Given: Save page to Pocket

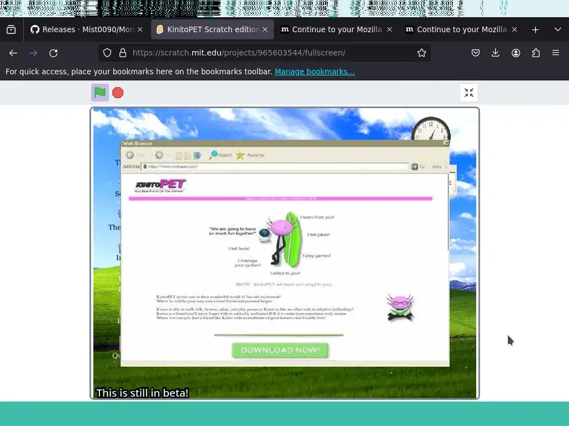Looking at the screenshot, I should coord(476,53).
